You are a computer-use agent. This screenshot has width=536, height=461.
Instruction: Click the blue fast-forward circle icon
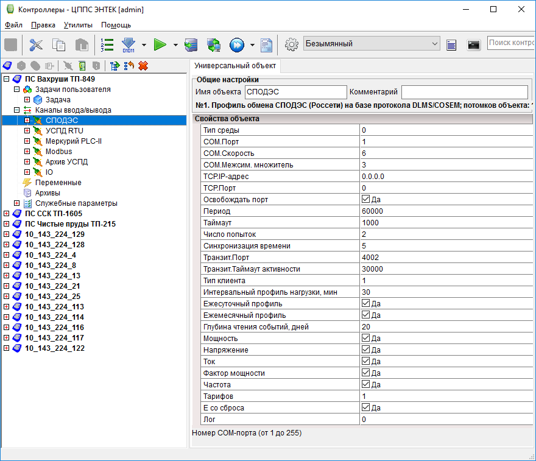pyautogui.click(x=236, y=44)
